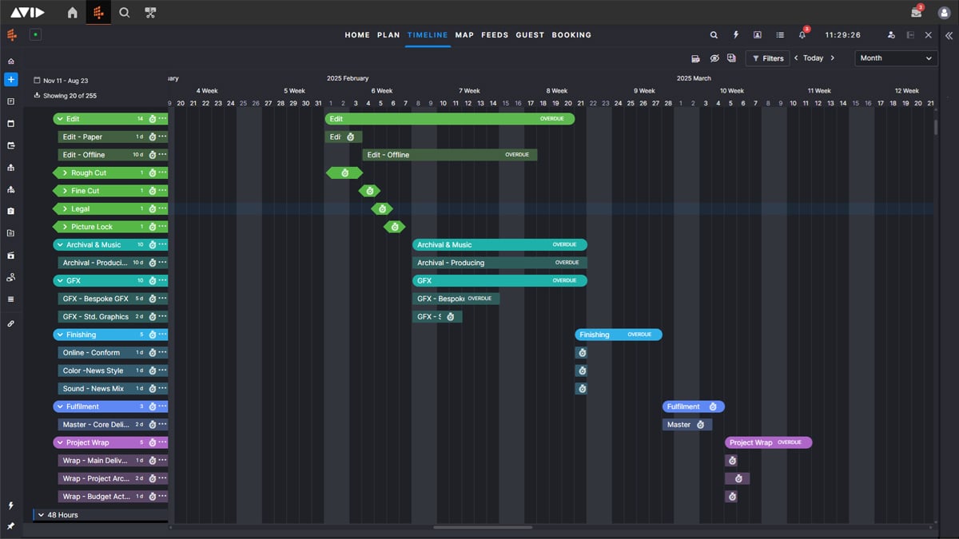Viewport: 959px width, 539px height.
Task: Toggle the green status indicator box
Action: pos(35,35)
